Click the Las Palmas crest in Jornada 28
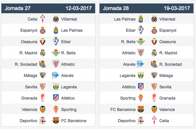The image size is (196, 129). [x=141, y=19]
